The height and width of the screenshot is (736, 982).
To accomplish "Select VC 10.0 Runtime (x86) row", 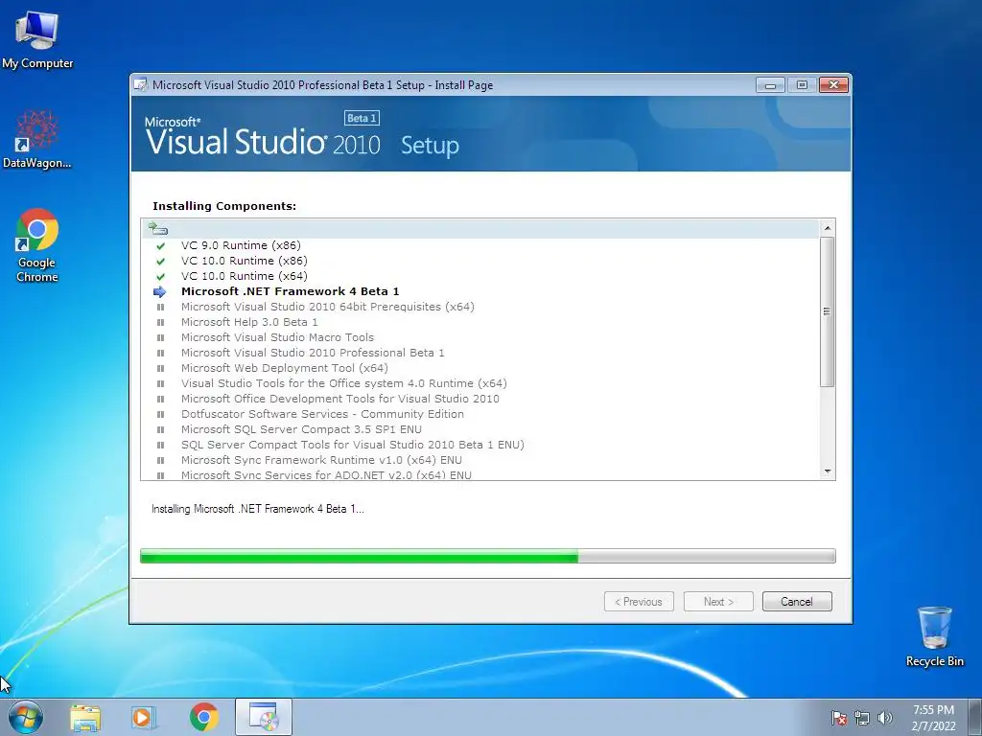I will 245,261.
